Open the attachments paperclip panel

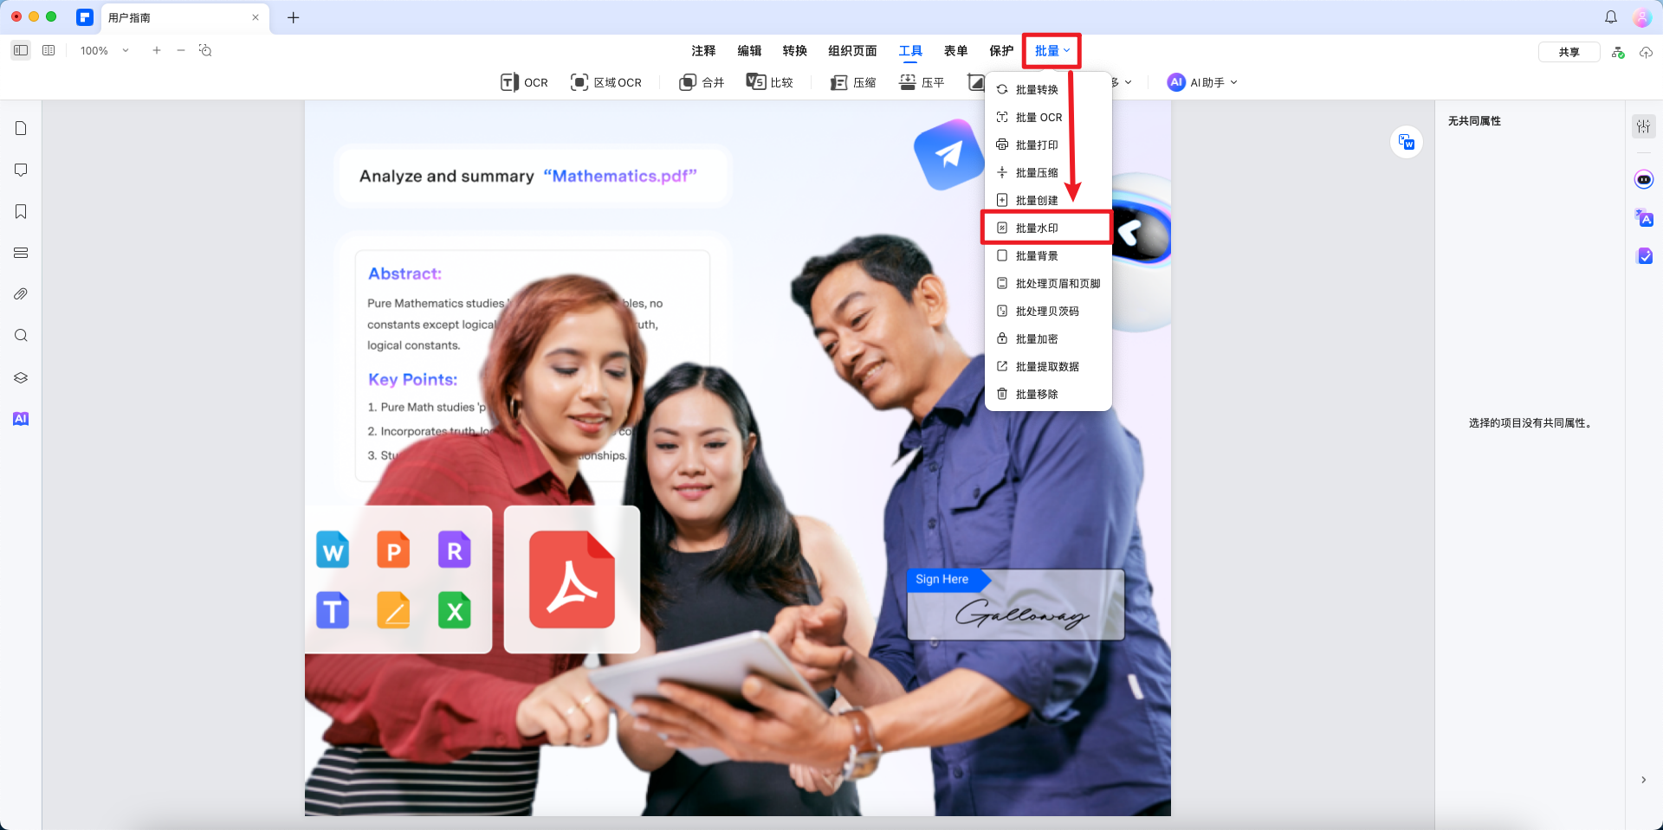click(x=21, y=294)
